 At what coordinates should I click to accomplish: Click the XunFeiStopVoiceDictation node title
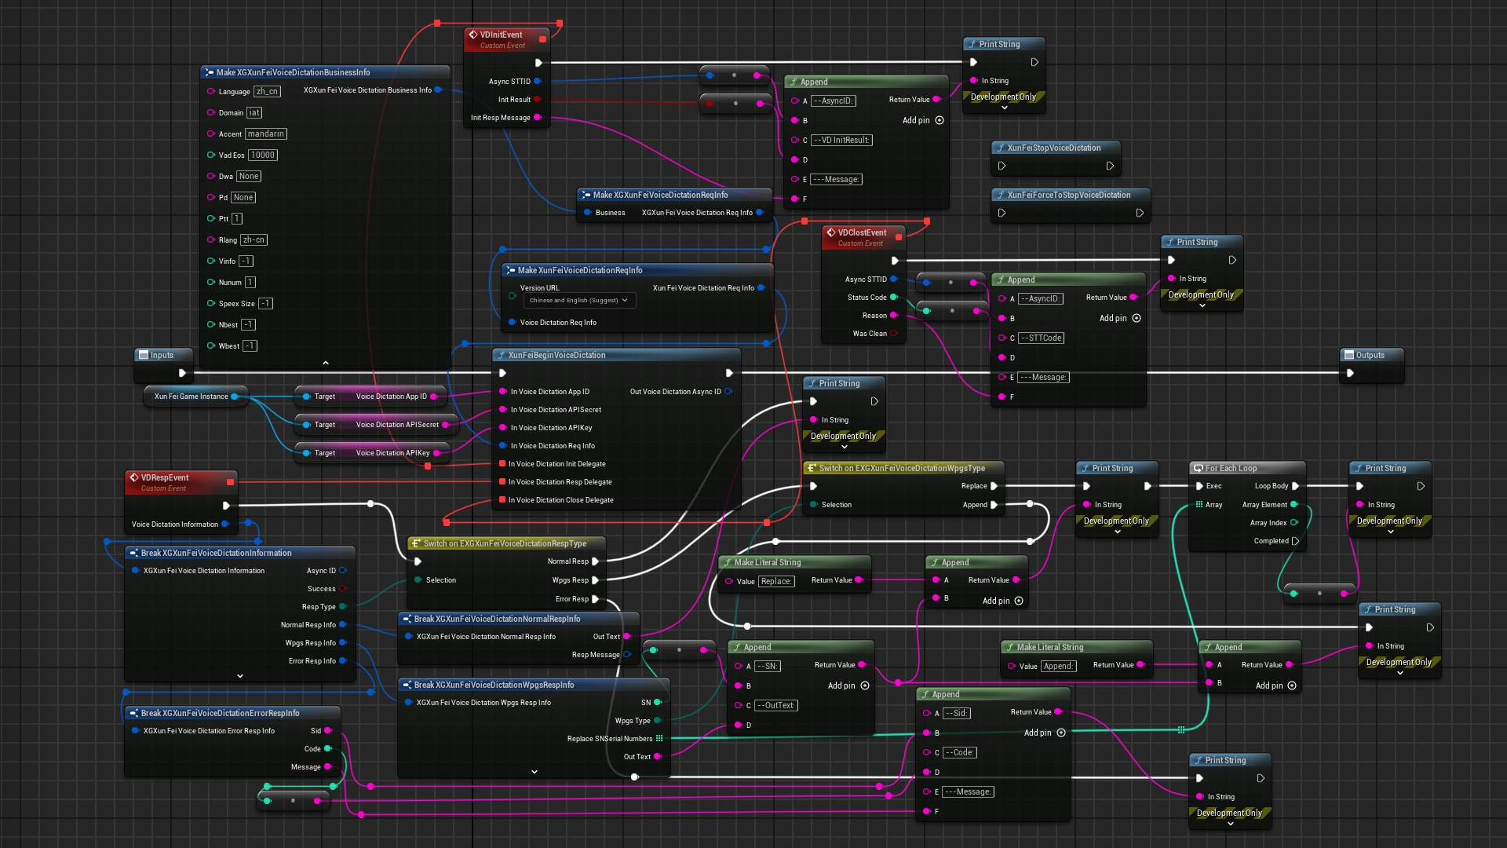coord(1053,148)
